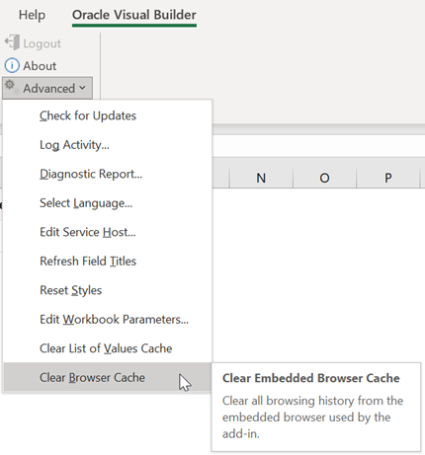Open Log Activity... menu entry
425x455 pixels.
[107, 145]
